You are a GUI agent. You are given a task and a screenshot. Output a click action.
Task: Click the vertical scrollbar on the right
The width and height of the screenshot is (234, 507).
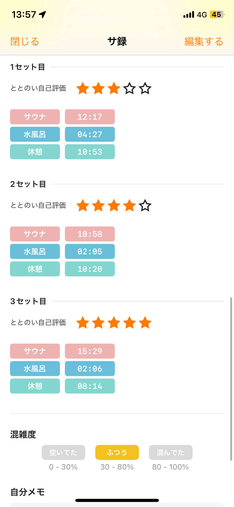231,379
